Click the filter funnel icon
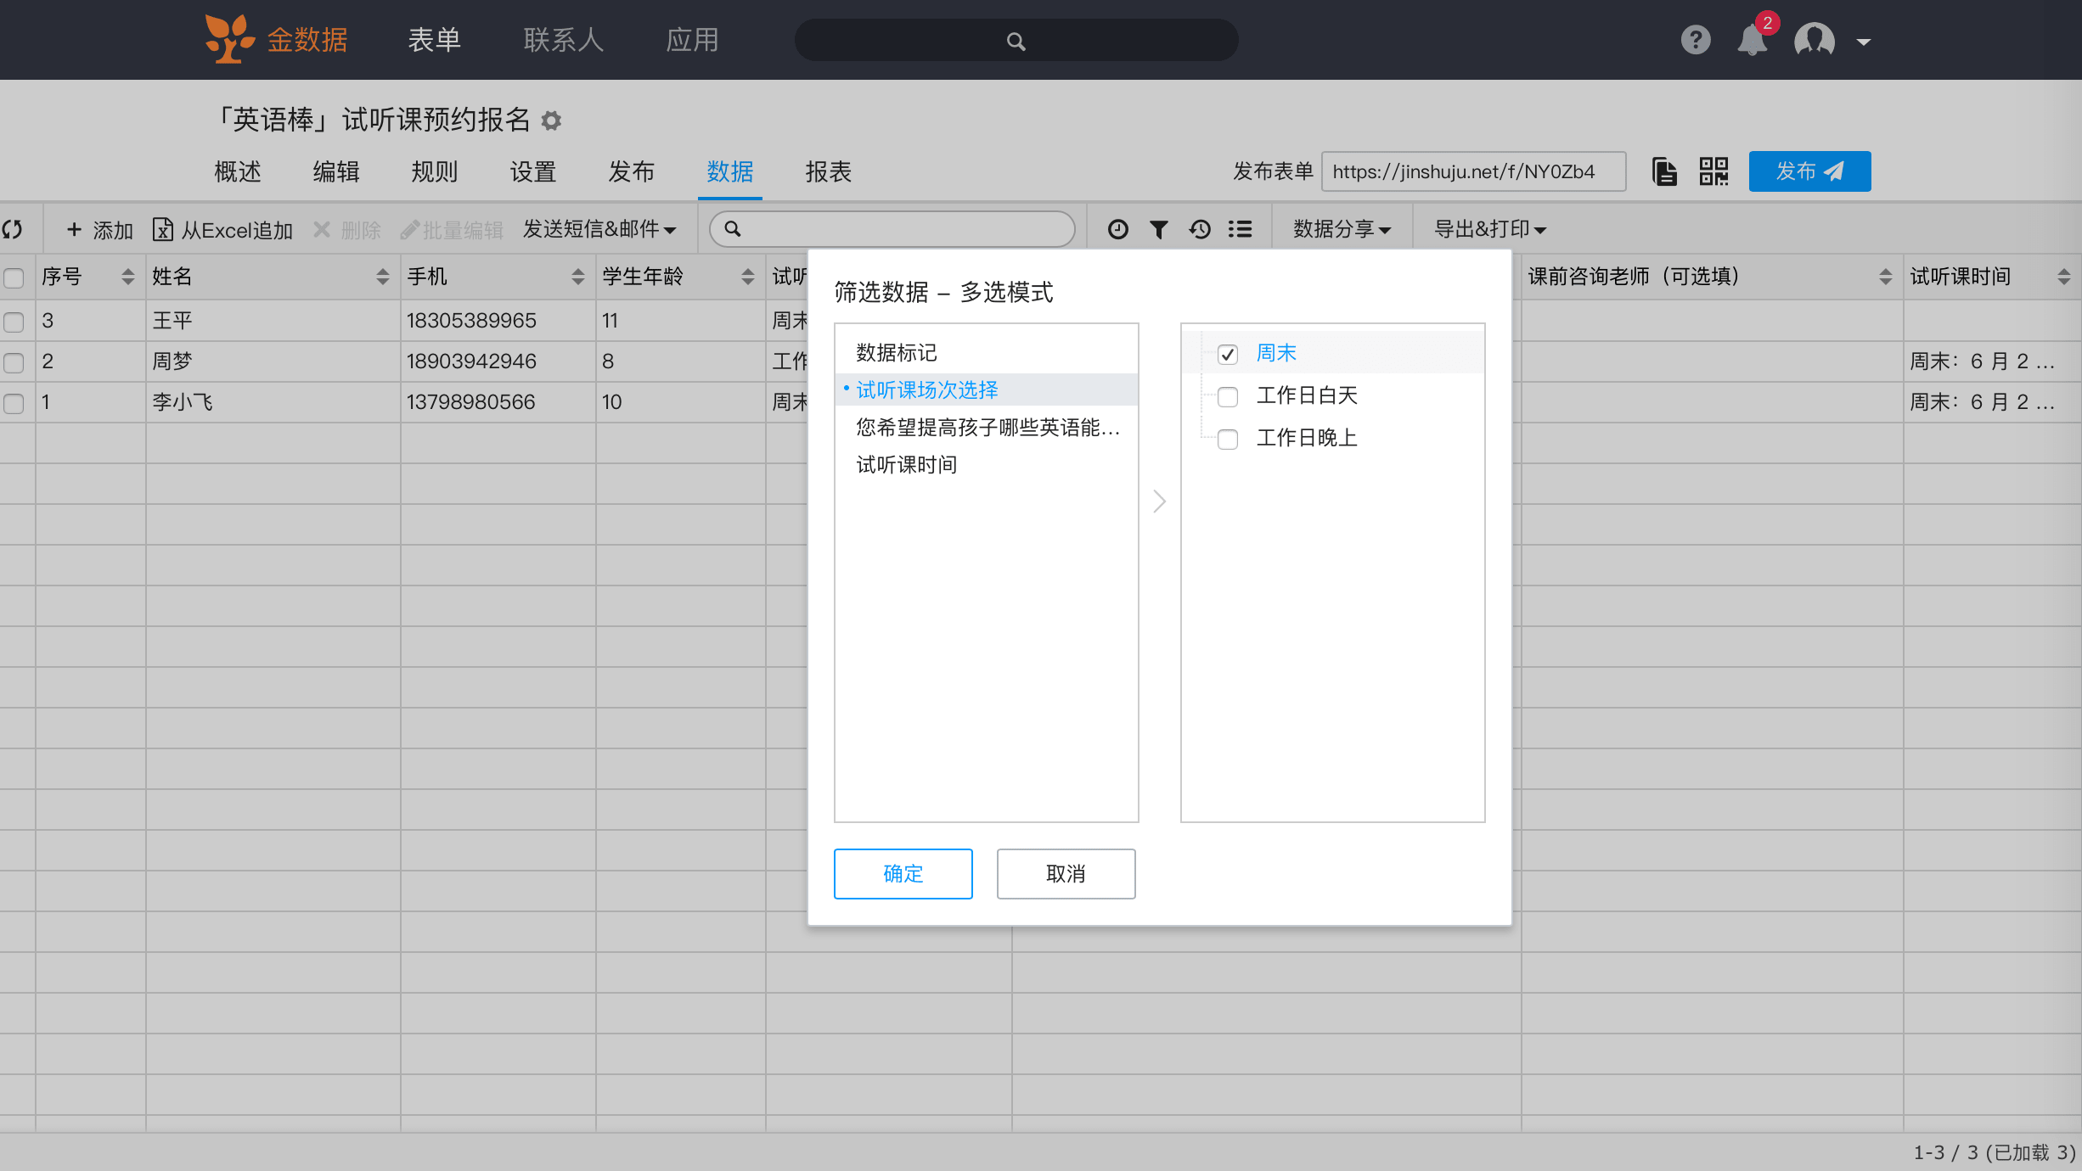The height and width of the screenshot is (1171, 2082). click(x=1158, y=229)
